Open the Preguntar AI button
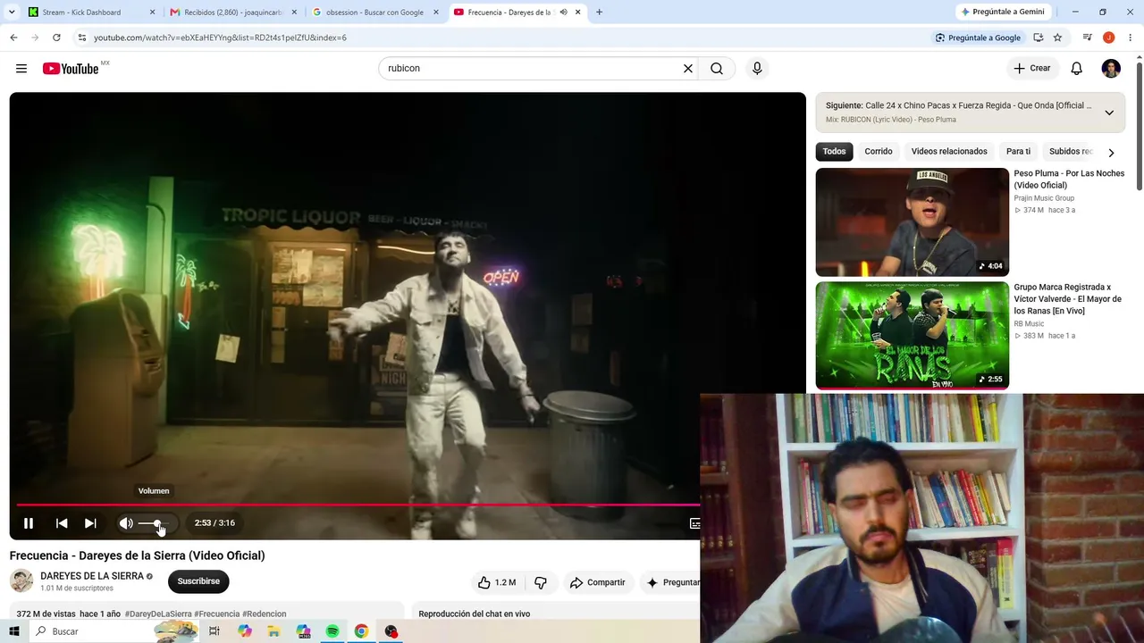Viewport: 1144px width, 643px height. click(672, 582)
